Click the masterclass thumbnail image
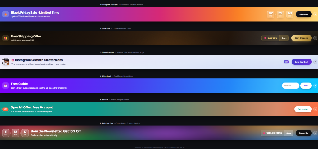318x149 pixels. [x=6, y=62]
